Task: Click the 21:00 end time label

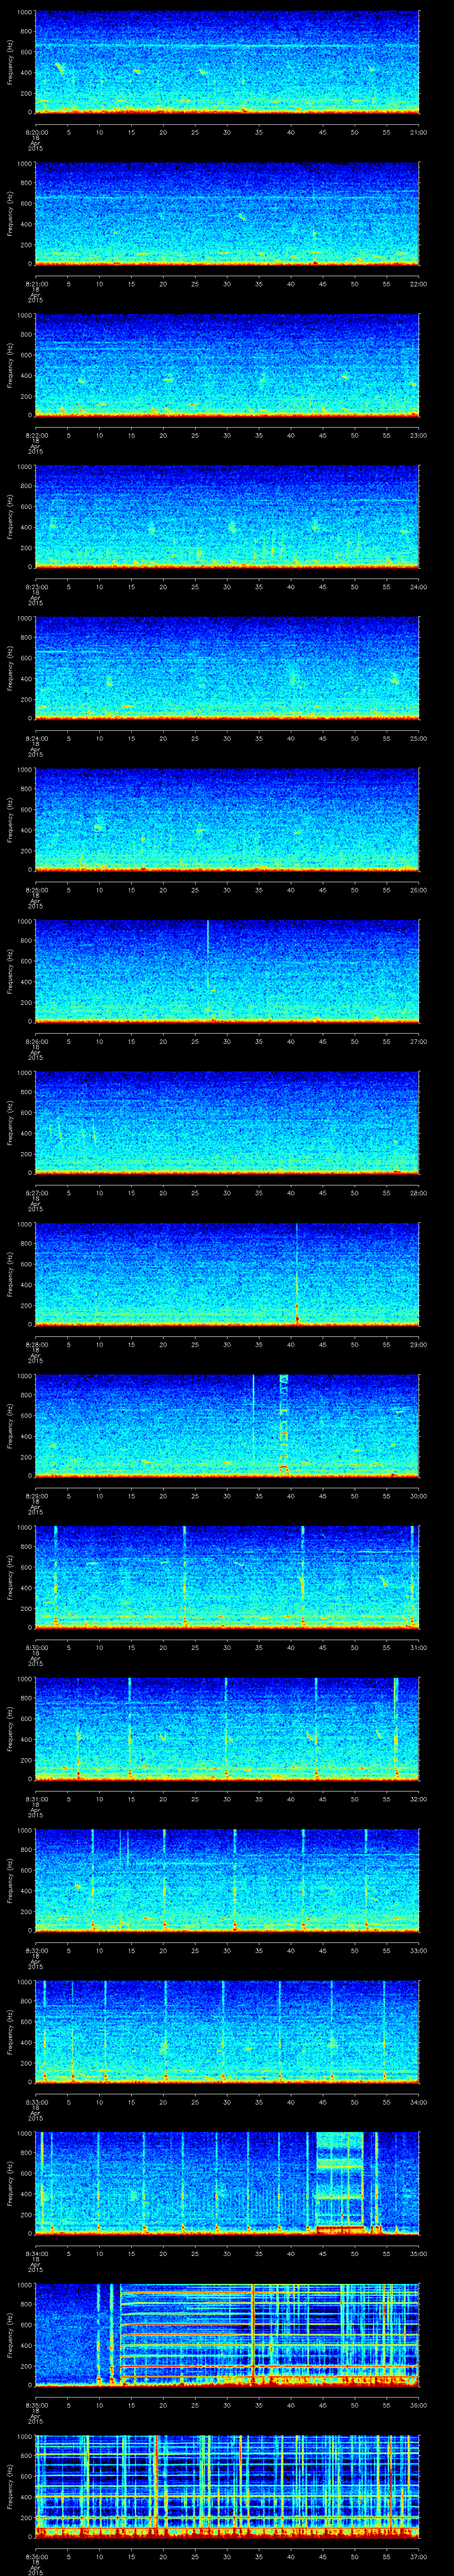Action: [x=419, y=132]
